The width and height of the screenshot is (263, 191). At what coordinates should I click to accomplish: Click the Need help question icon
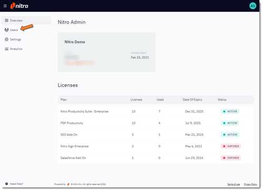click(6, 184)
